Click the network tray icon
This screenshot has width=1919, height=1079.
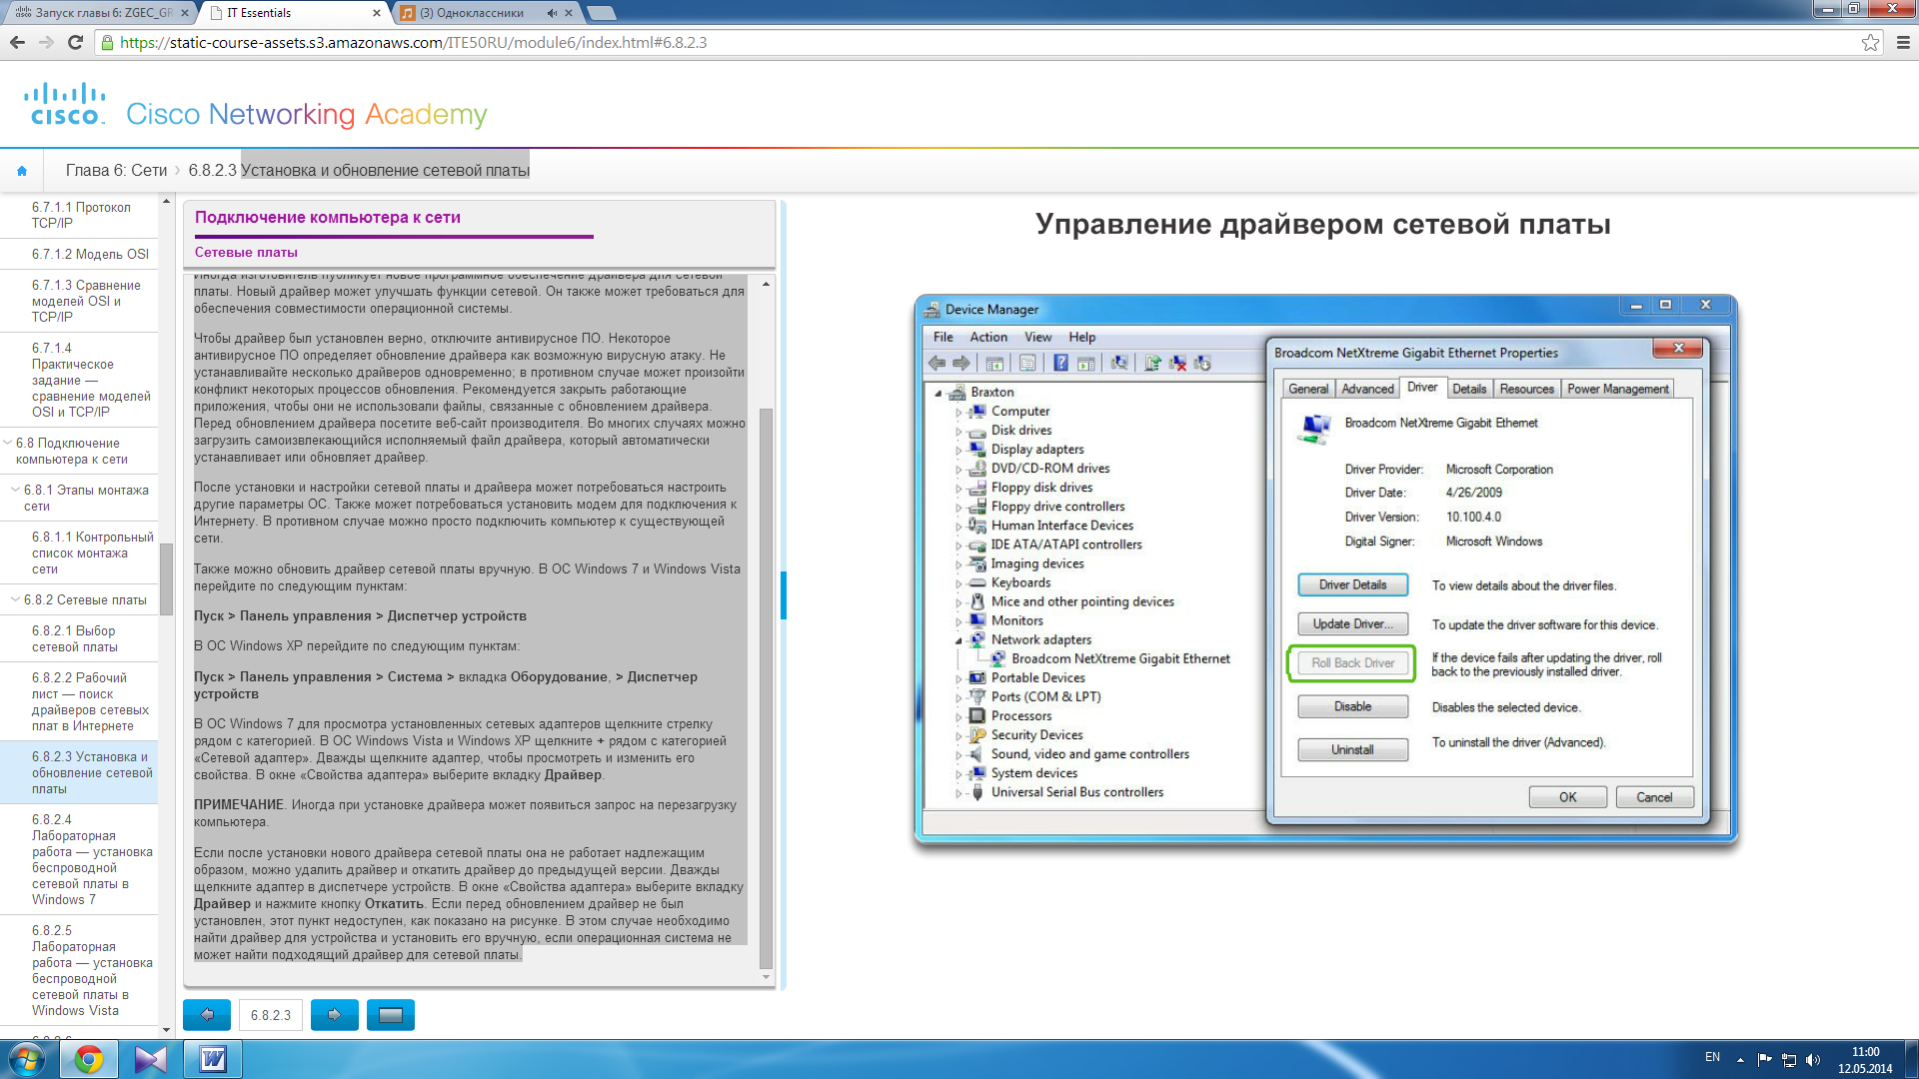point(1789,1059)
